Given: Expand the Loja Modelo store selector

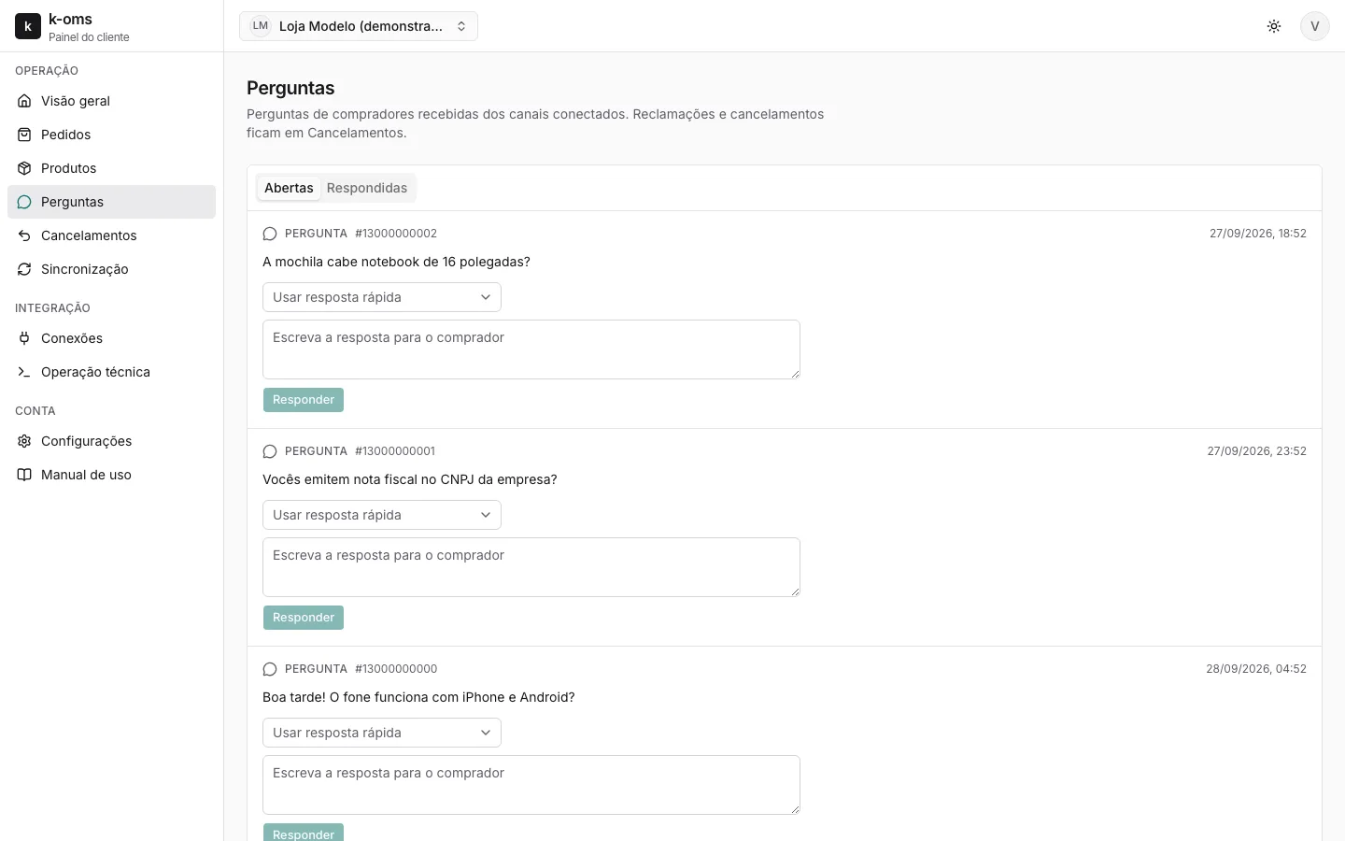Looking at the screenshot, I should tap(359, 26).
